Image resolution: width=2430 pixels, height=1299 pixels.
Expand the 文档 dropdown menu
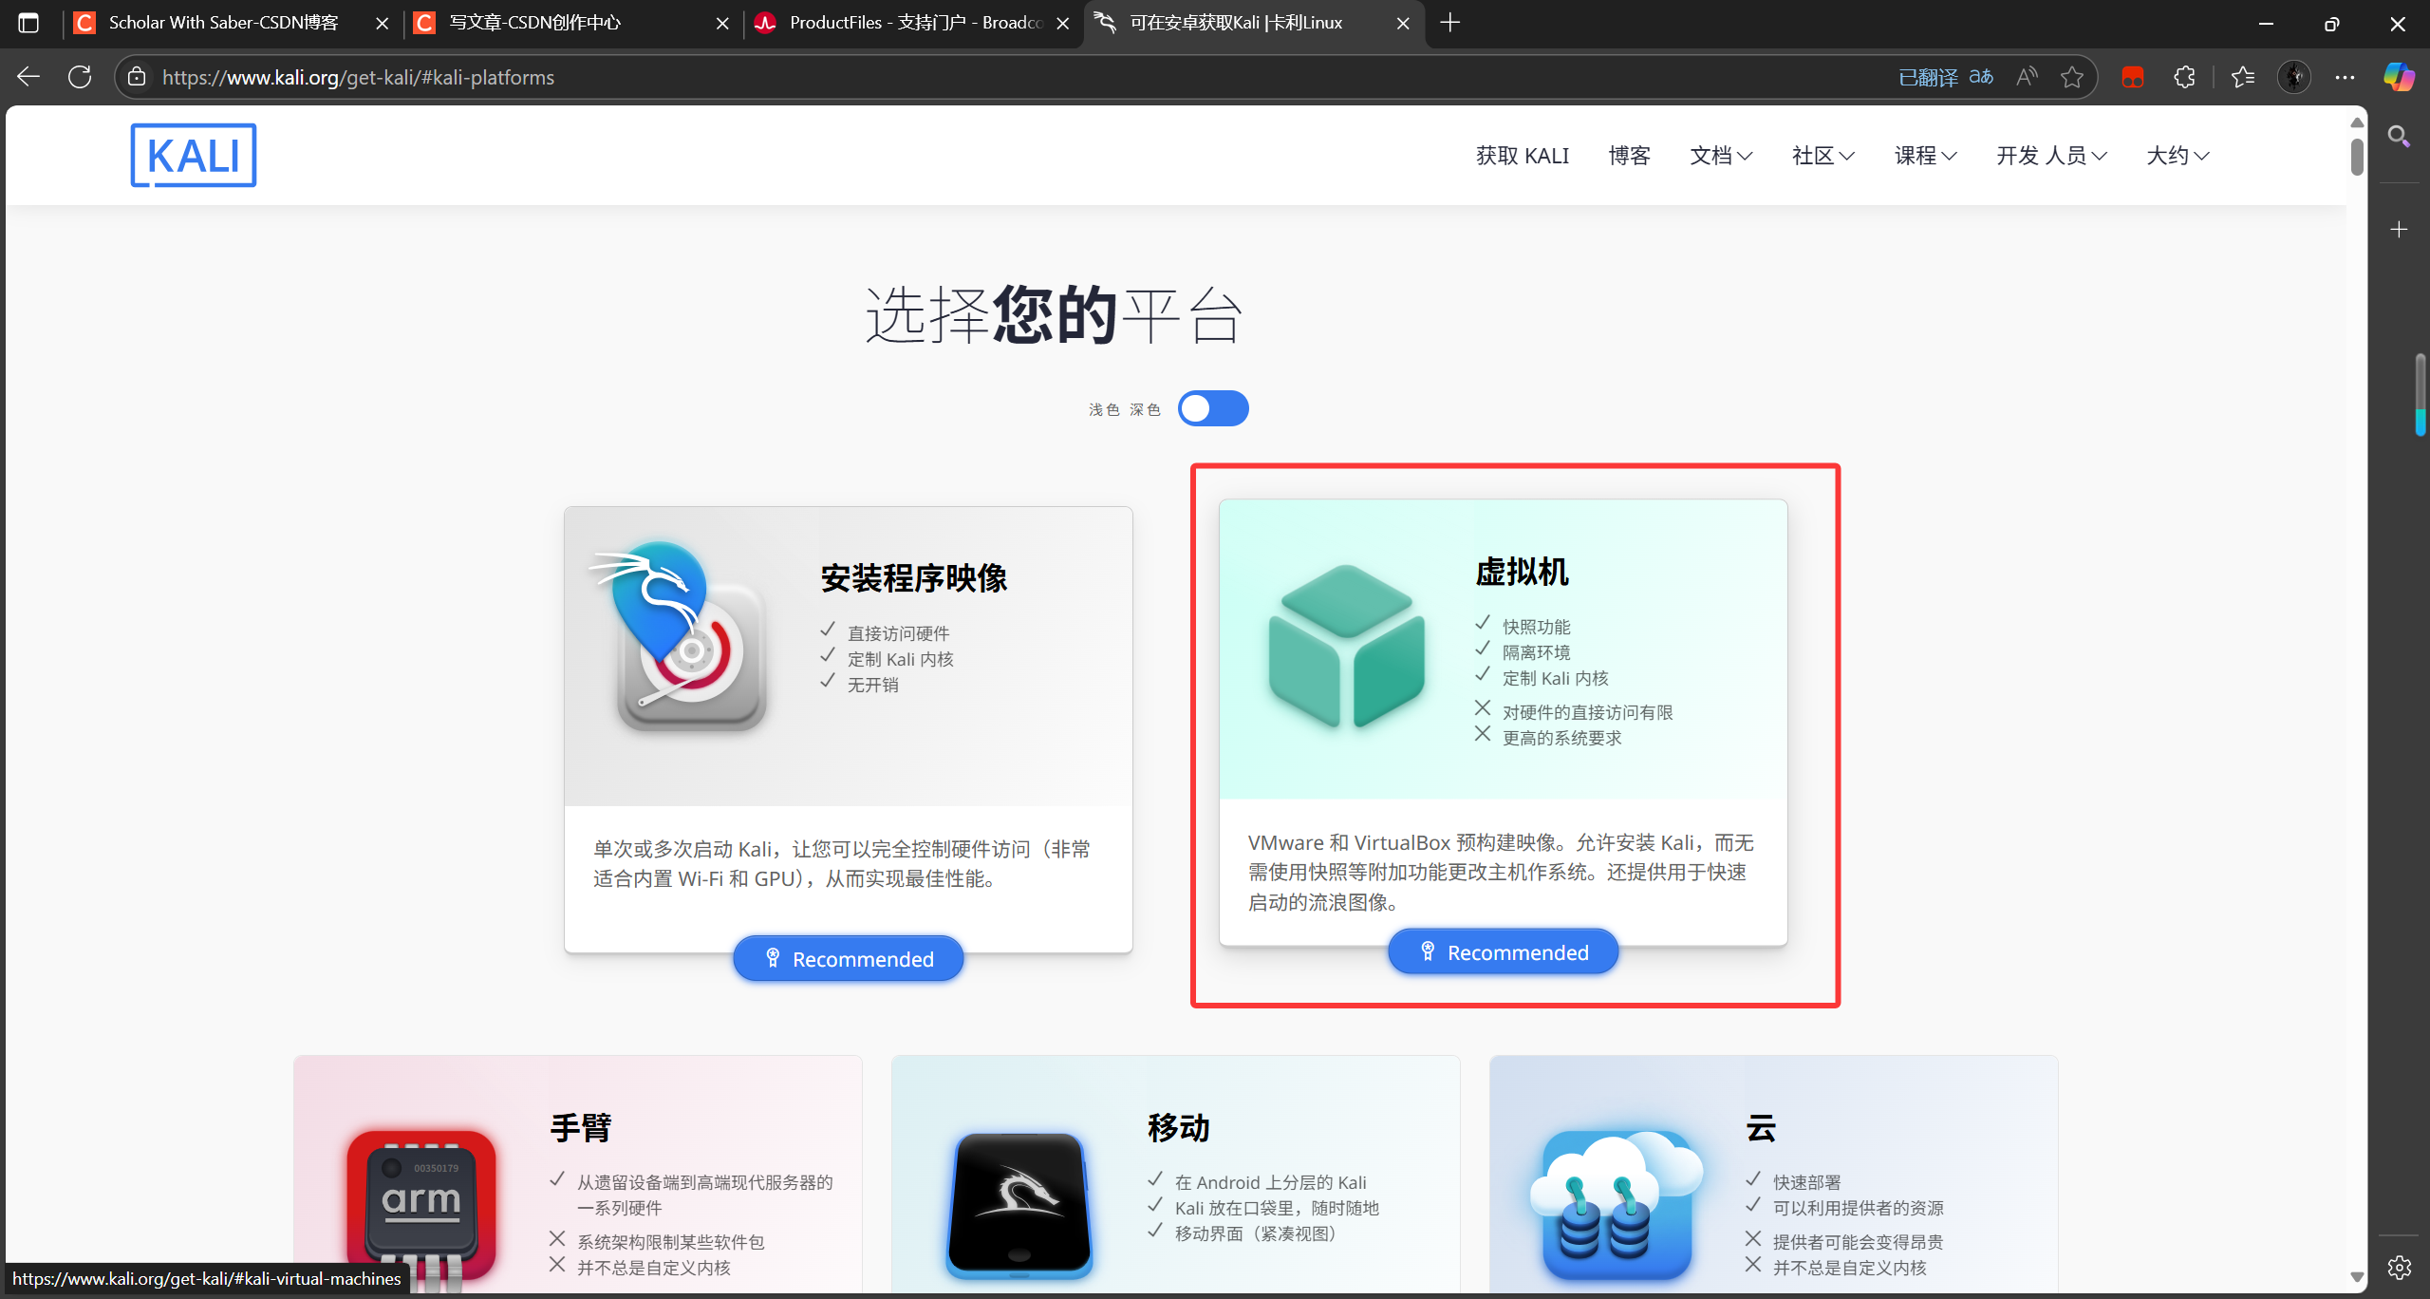click(1721, 156)
